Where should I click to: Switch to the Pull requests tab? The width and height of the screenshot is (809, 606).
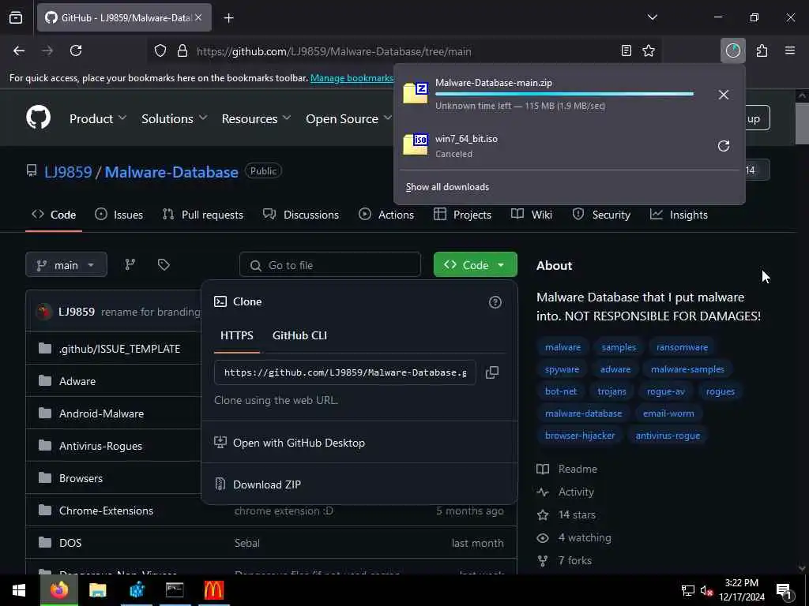coord(203,215)
